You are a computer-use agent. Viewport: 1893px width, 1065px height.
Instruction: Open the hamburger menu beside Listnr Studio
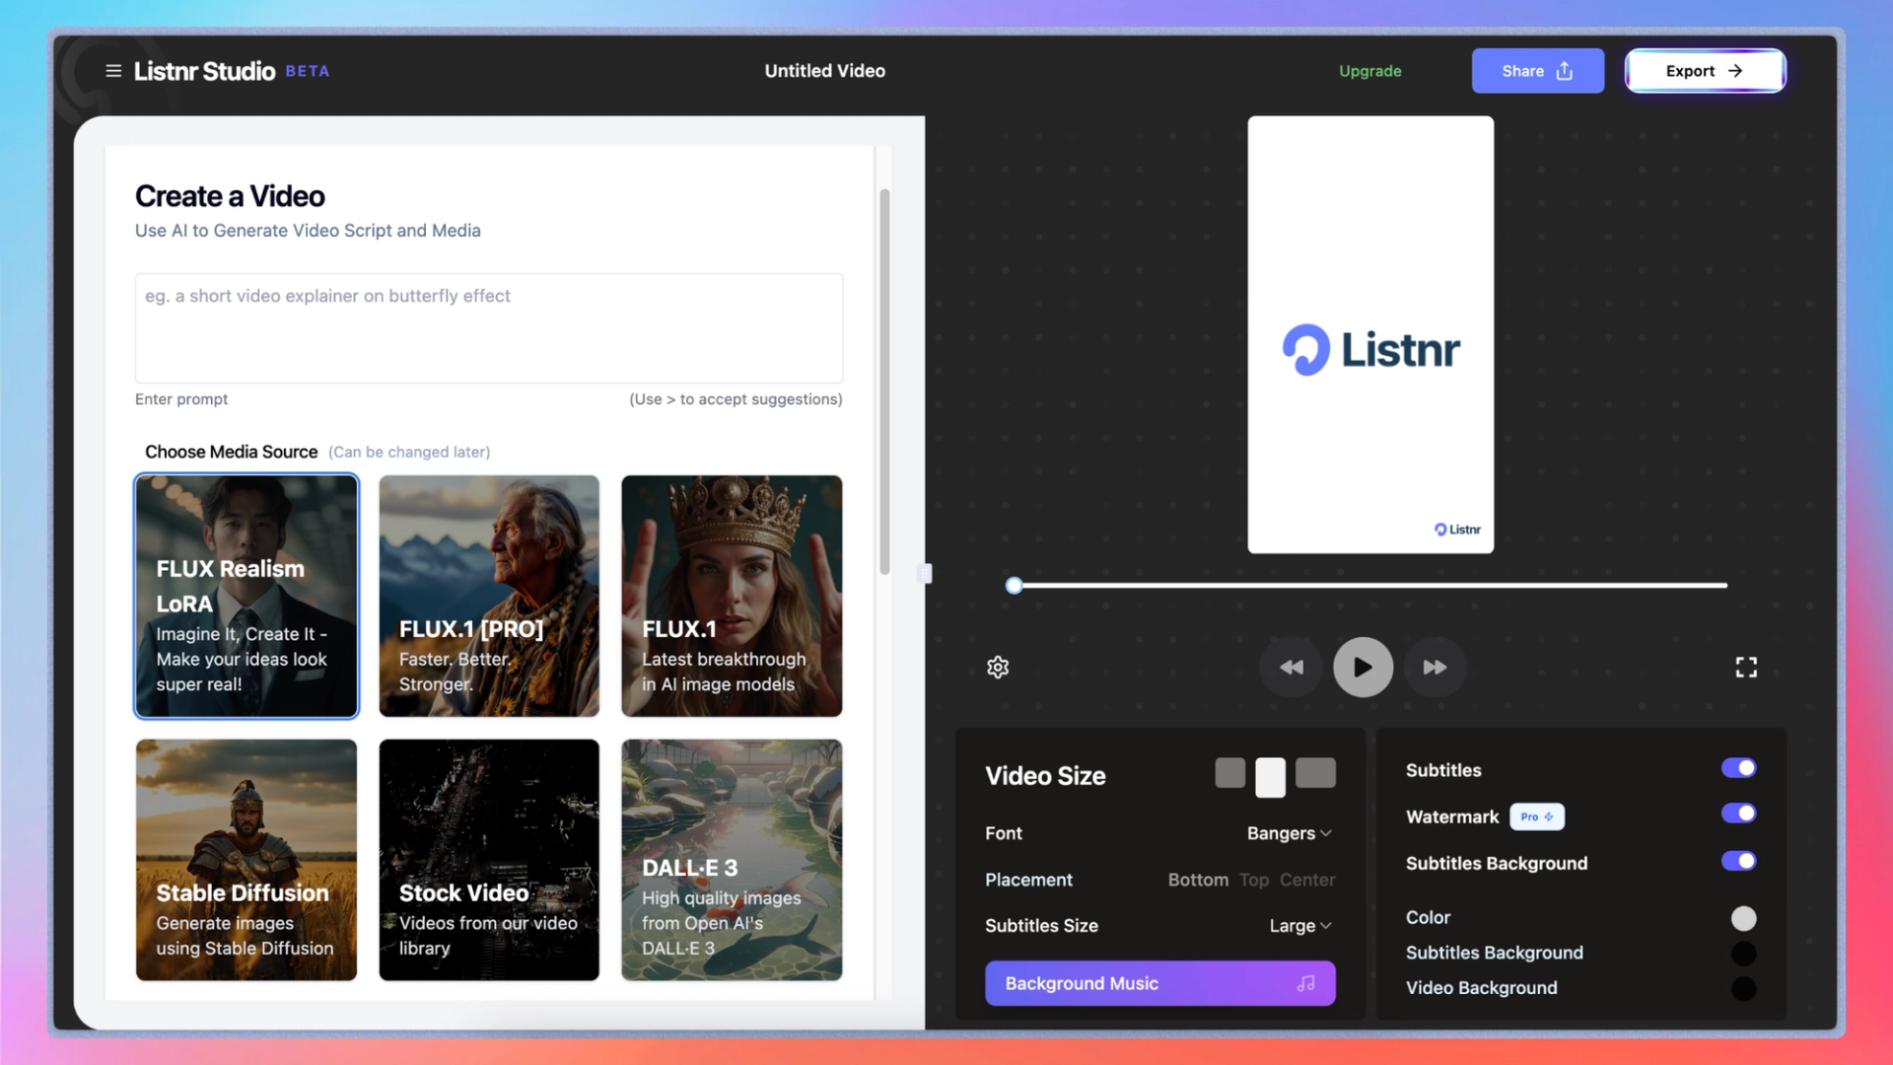coord(113,71)
